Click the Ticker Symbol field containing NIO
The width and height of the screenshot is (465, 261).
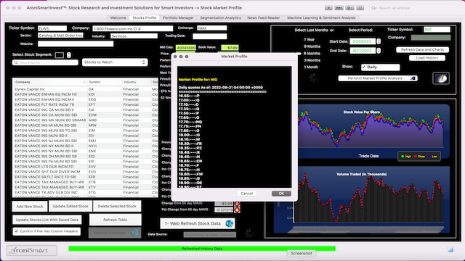click(x=437, y=29)
